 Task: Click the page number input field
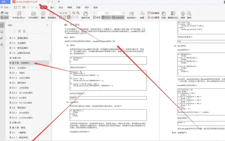point(109,13)
